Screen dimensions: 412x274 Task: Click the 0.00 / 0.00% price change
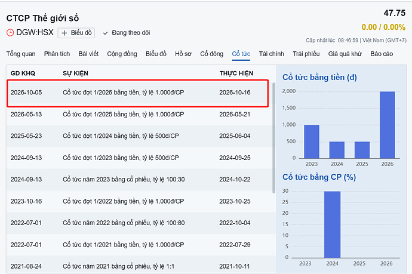point(383,27)
